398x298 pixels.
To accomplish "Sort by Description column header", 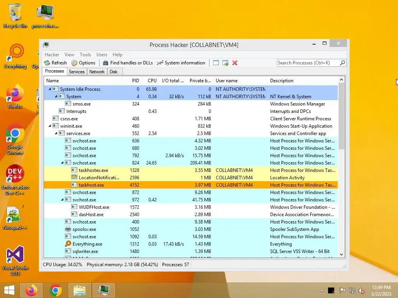I will [303, 81].
